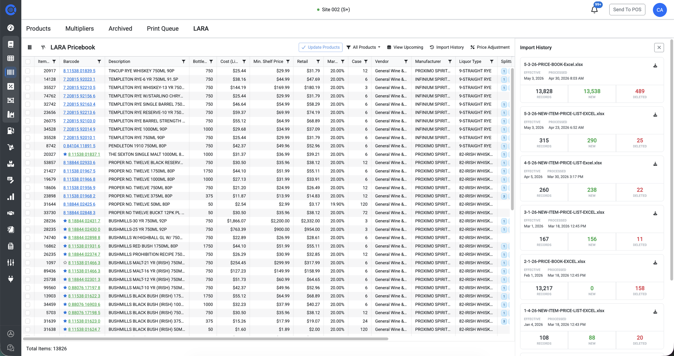Image resolution: width=674 pixels, height=356 pixels.
Task: Tick checkbox for BUSHMILLS-30 YR 750ML 92P
Action: (x=28, y=221)
